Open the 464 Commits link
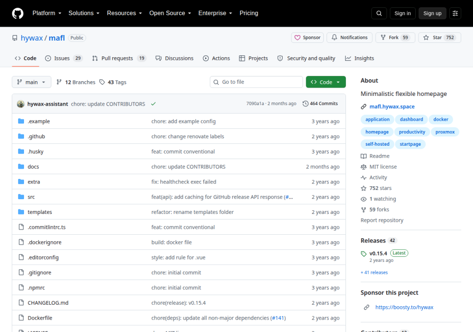The image size is (473, 332). [320, 104]
